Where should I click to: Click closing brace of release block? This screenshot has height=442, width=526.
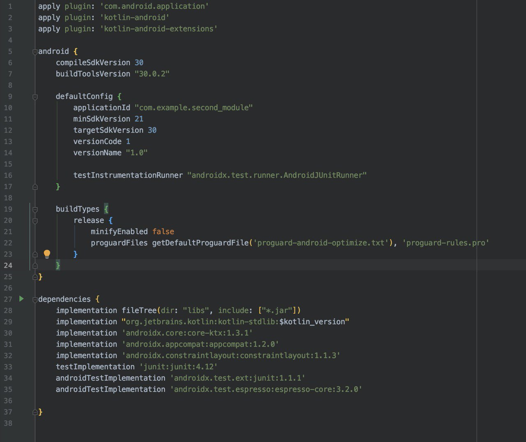pos(75,254)
